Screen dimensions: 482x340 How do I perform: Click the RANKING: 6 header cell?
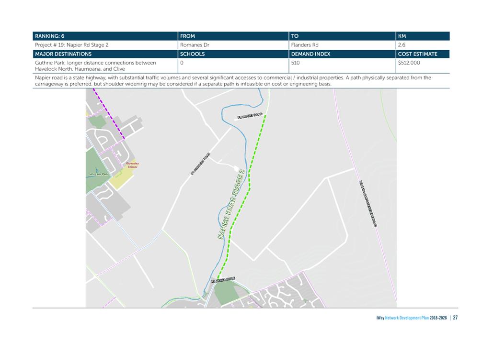click(105, 36)
